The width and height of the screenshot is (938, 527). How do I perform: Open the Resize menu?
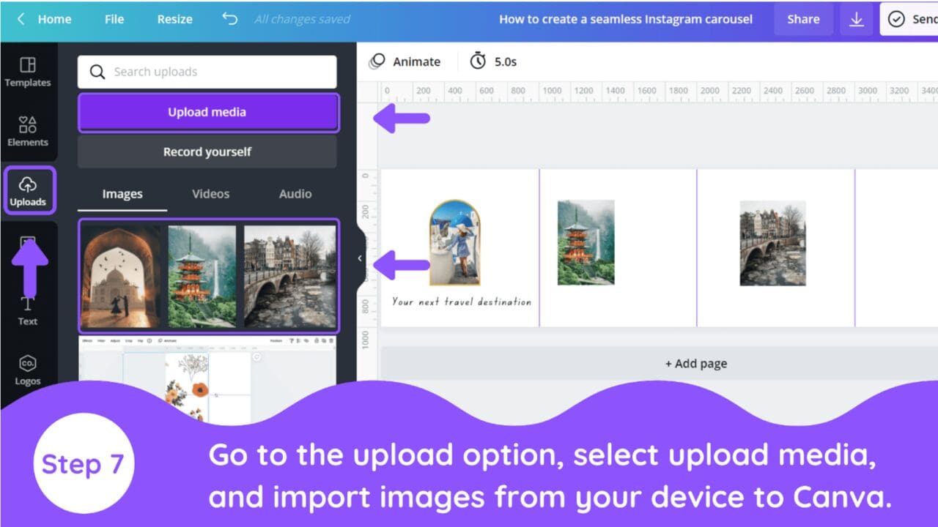tap(174, 19)
